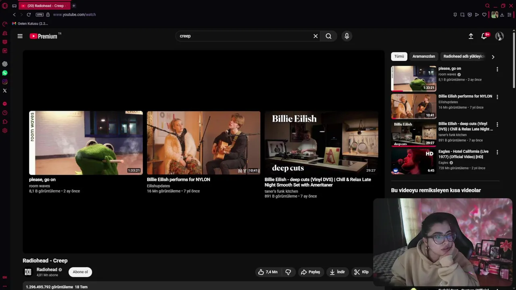Bookmark the page with the heart icon
The height and width of the screenshot is (290, 516).
click(x=484, y=14)
